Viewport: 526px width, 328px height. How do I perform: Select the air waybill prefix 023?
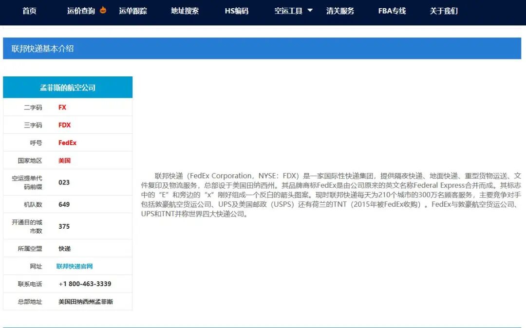pos(64,182)
